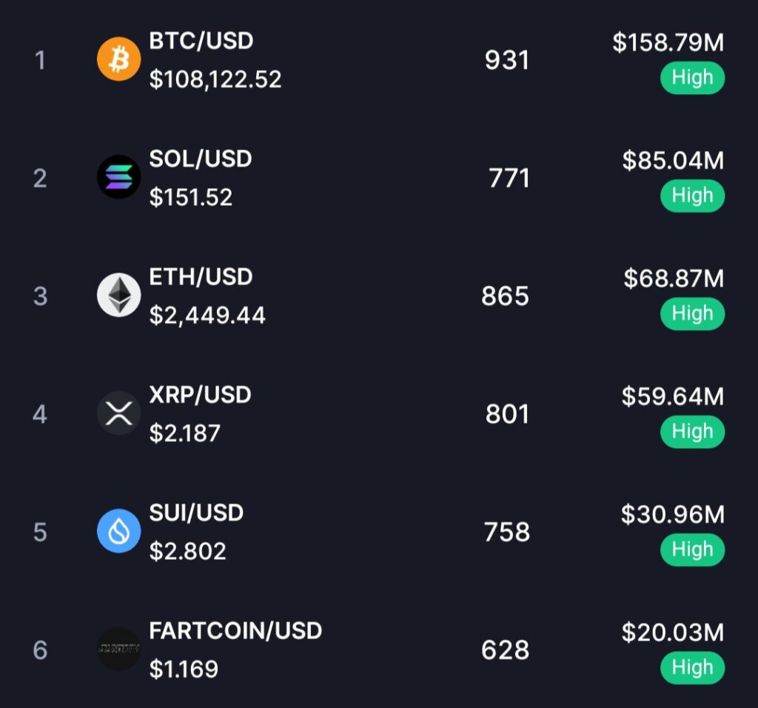Click the 931 score for Bitcoin
This screenshot has width=758, height=708.
click(x=507, y=60)
